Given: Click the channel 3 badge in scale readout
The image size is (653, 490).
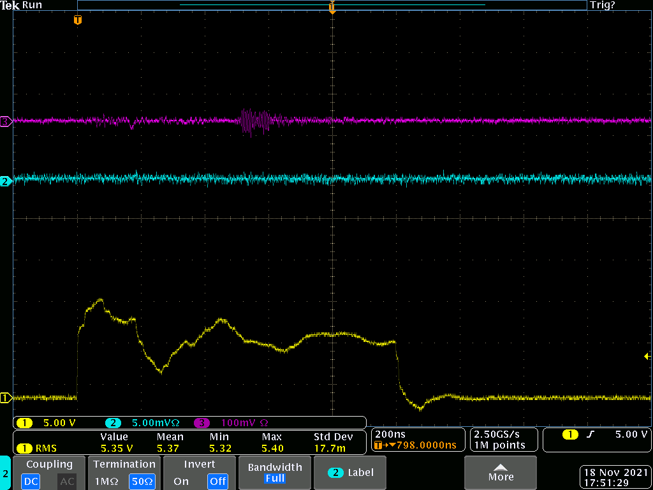Looking at the screenshot, I should tap(202, 422).
